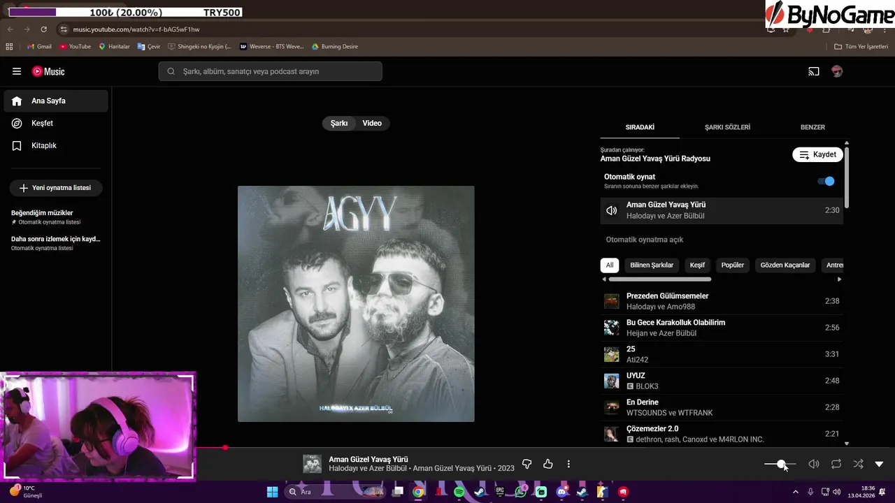This screenshot has width=895, height=503.
Task: Open the BENZER tab
Action: pyautogui.click(x=812, y=127)
